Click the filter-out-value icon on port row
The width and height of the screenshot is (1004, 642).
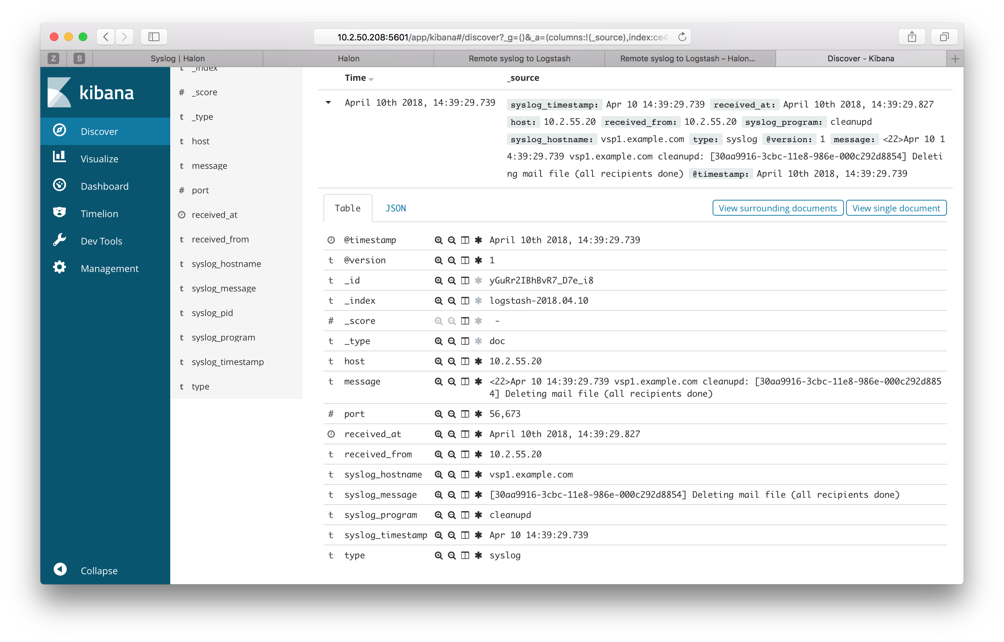tap(452, 414)
